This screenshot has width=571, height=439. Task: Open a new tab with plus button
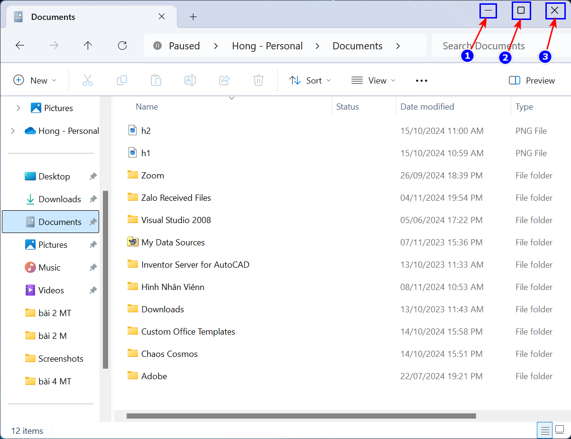click(x=193, y=17)
